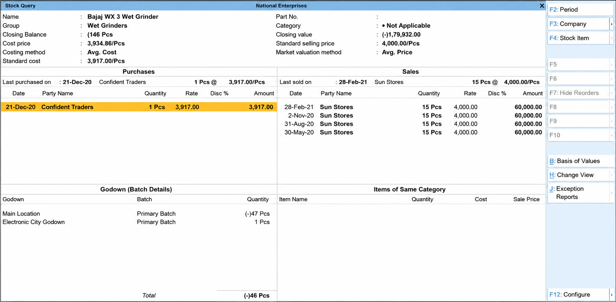
Task: Click the Stock Query title label
Action: click(20, 5)
